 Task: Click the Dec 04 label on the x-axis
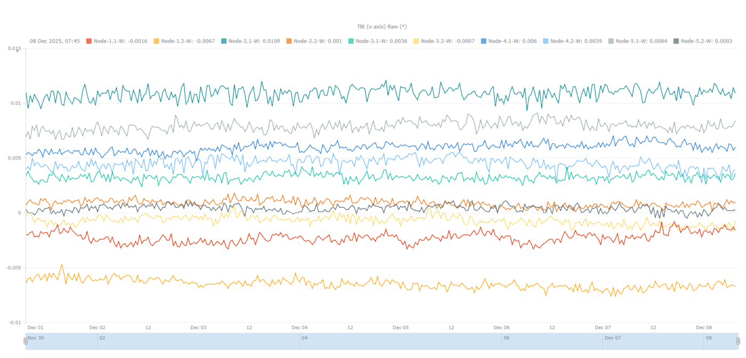[299, 328]
